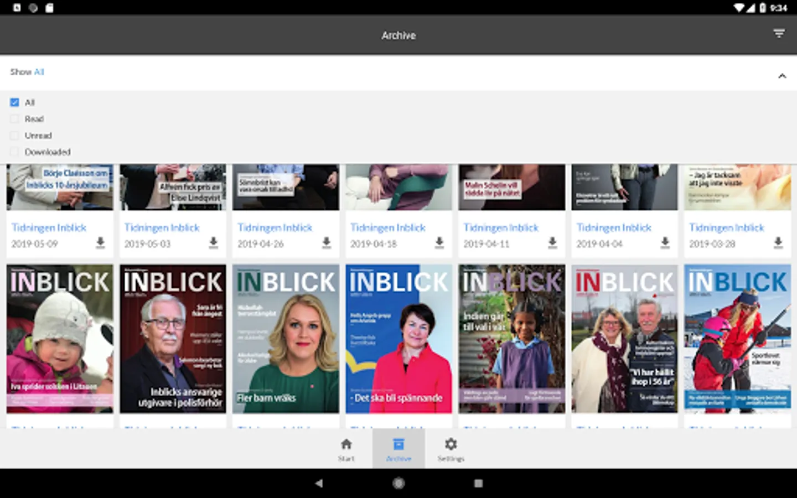Image resolution: width=797 pixels, height=498 pixels.
Task: Open cover 'Malin Schelin vill rädda liv på nätet'
Action: (512, 187)
